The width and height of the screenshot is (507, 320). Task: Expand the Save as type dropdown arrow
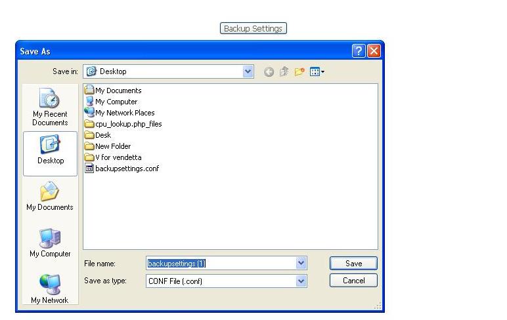tap(301, 281)
